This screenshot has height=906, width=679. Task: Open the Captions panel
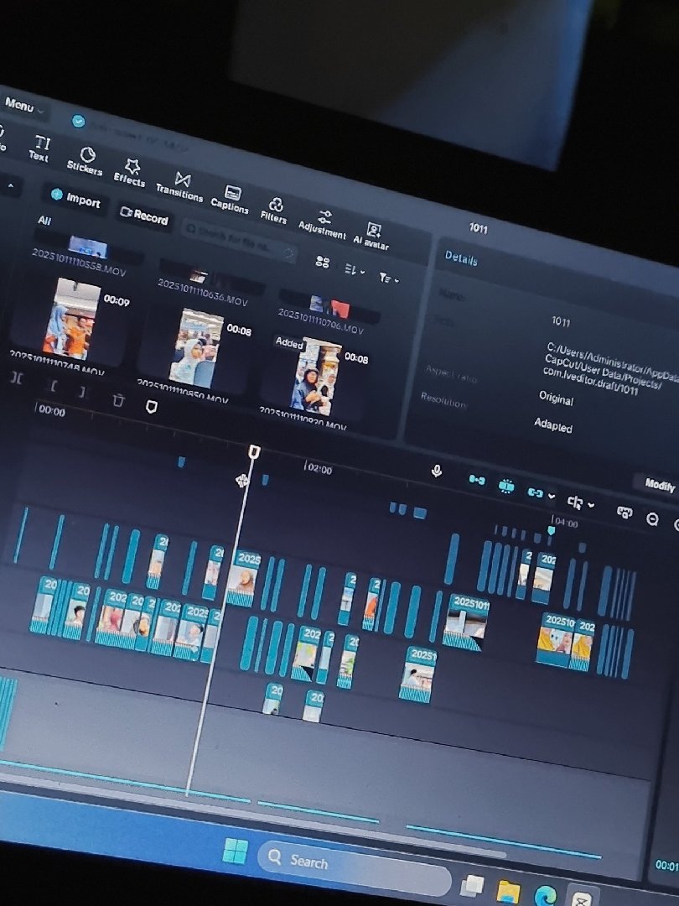coord(231,199)
